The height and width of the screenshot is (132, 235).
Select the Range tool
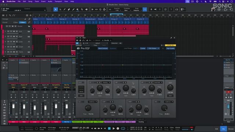coord(60,10)
